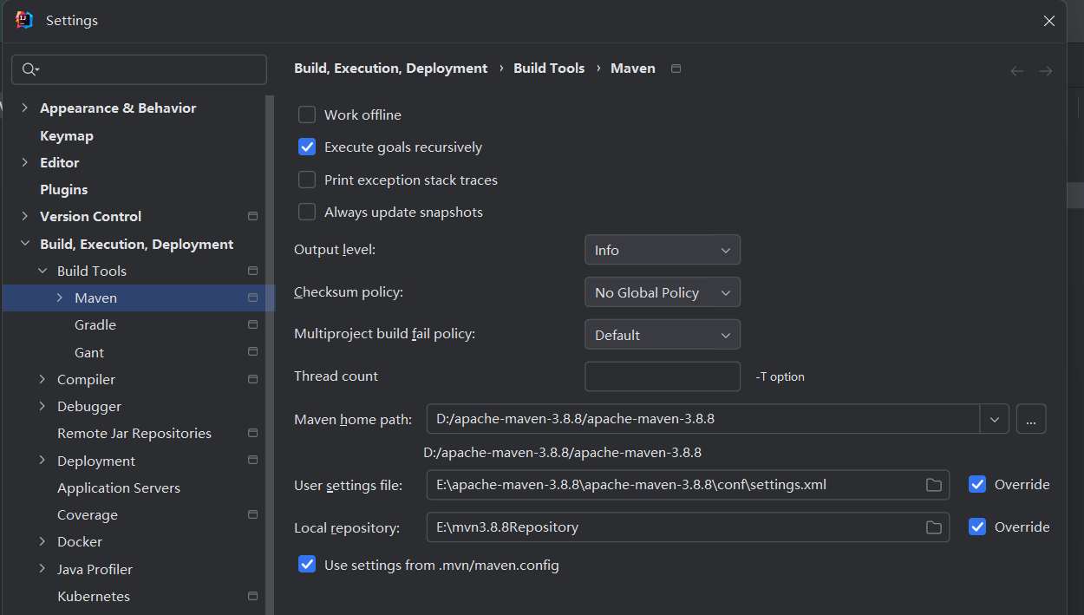Click project-level icon on Gradle row
Image resolution: width=1084 pixels, height=615 pixels.
click(x=252, y=324)
